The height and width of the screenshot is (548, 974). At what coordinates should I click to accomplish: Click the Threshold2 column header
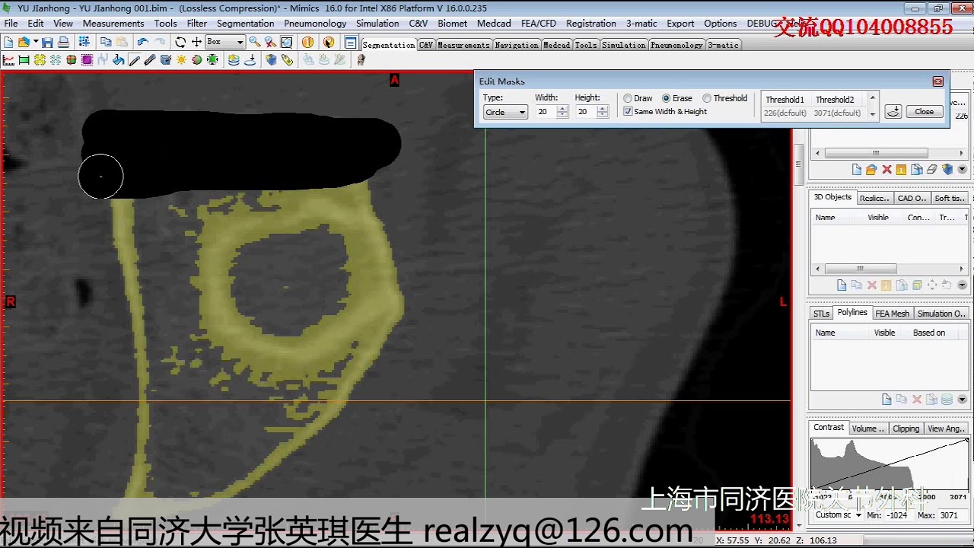835,100
